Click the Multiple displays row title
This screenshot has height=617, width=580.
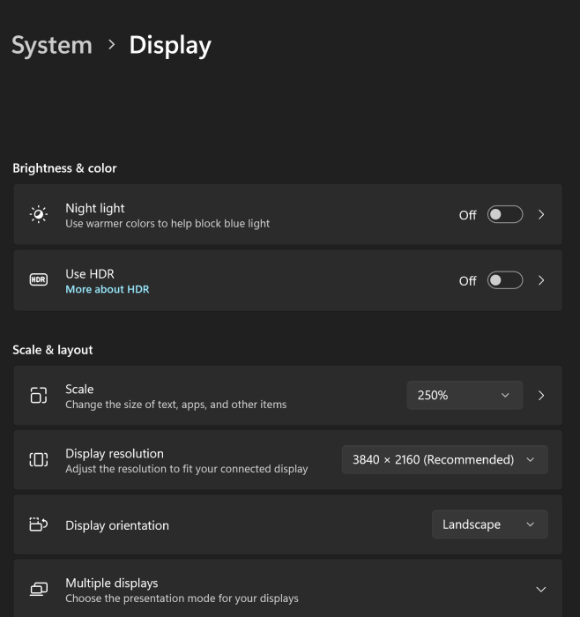tap(112, 583)
